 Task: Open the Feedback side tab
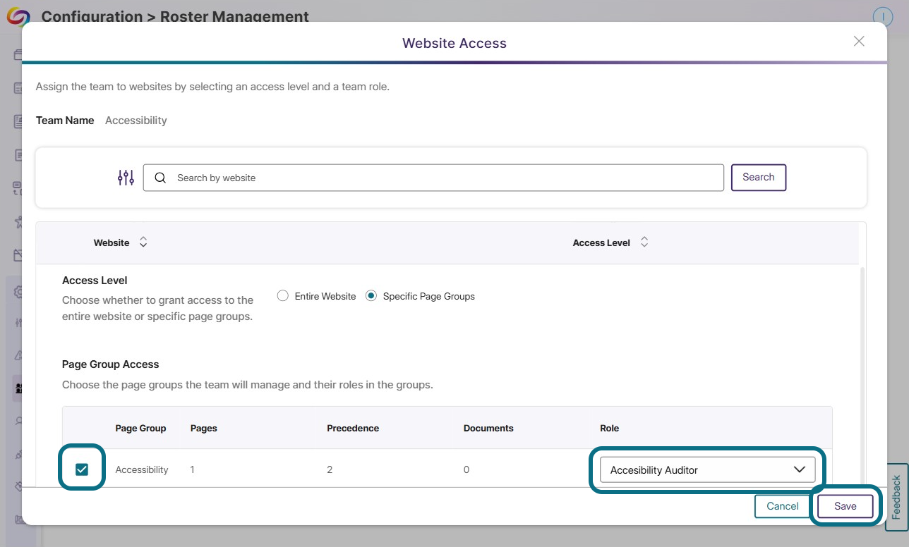[x=897, y=497]
